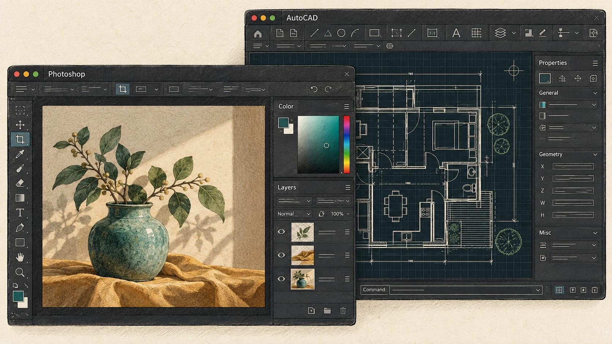Collapse the General section in Properties
The height and width of the screenshot is (344, 612).
tap(595, 93)
